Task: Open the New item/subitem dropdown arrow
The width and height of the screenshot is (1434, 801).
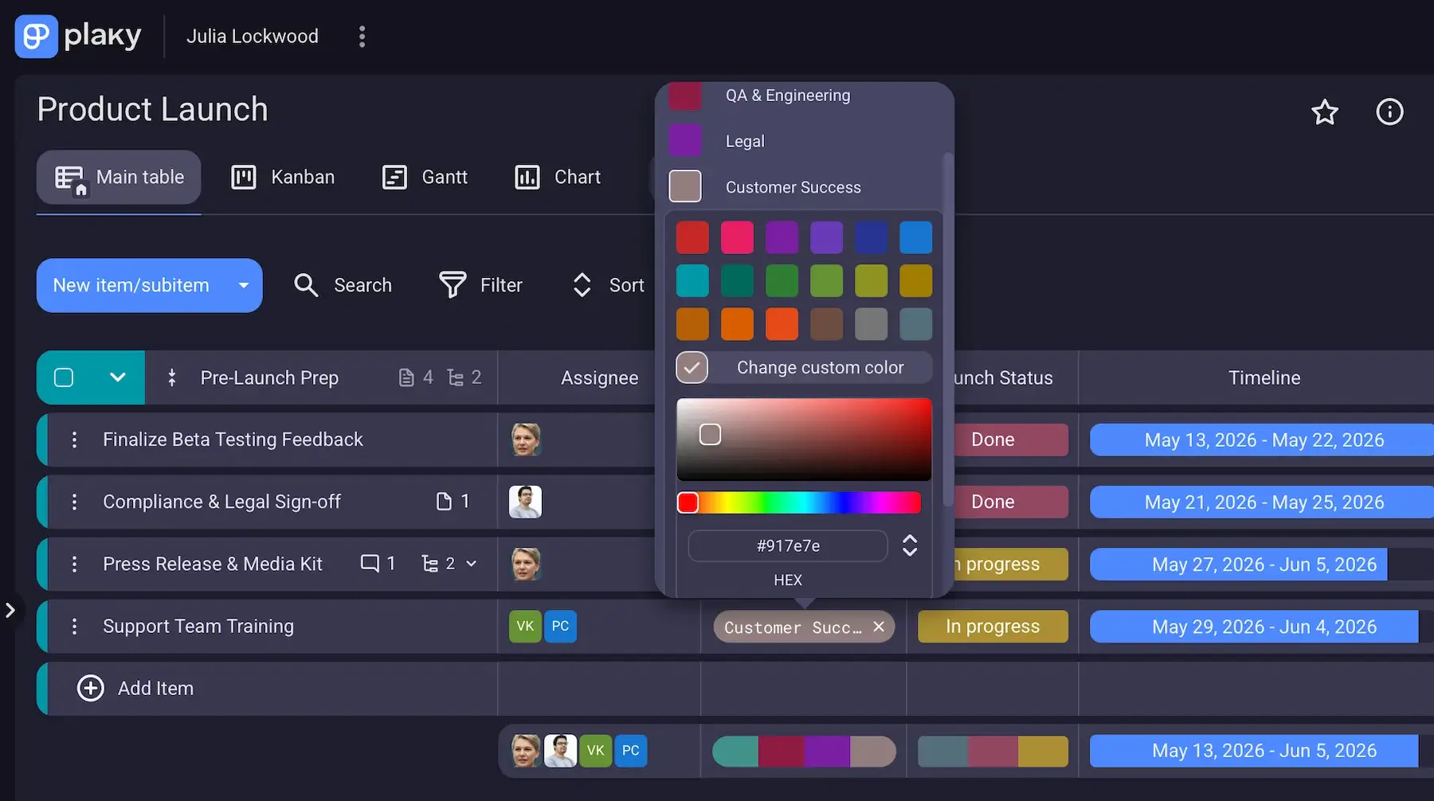Action: click(243, 285)
